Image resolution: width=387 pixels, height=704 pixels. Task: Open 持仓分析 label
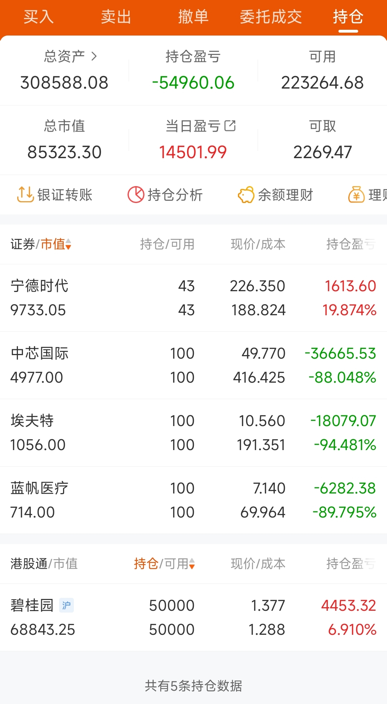click(x=175, y=195)
